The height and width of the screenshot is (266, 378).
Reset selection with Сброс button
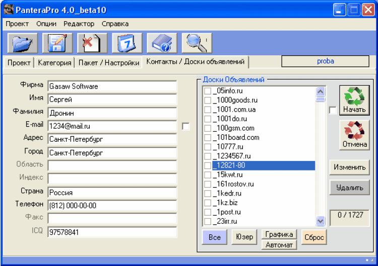(x=314, y=237)
